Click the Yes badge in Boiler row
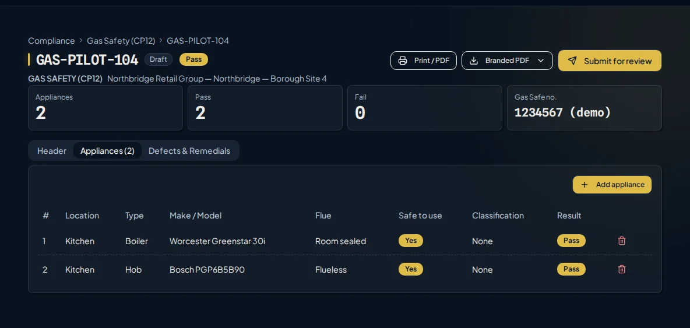690x328 pixels. (411, 241)
